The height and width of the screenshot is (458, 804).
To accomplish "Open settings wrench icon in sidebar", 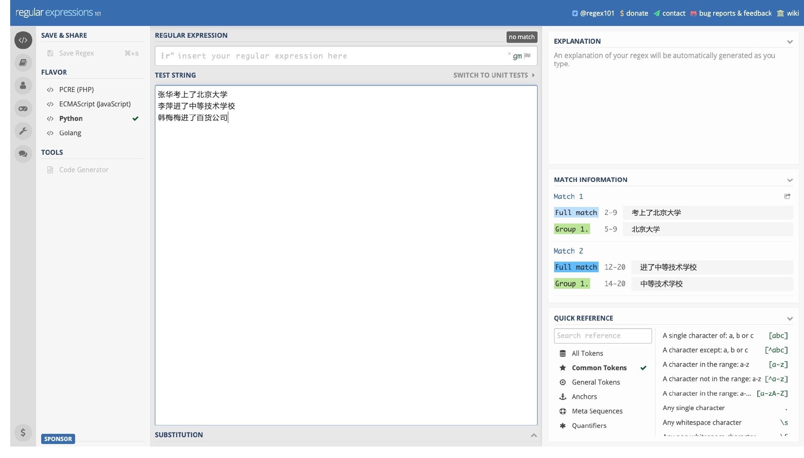I will pos(23,131).
